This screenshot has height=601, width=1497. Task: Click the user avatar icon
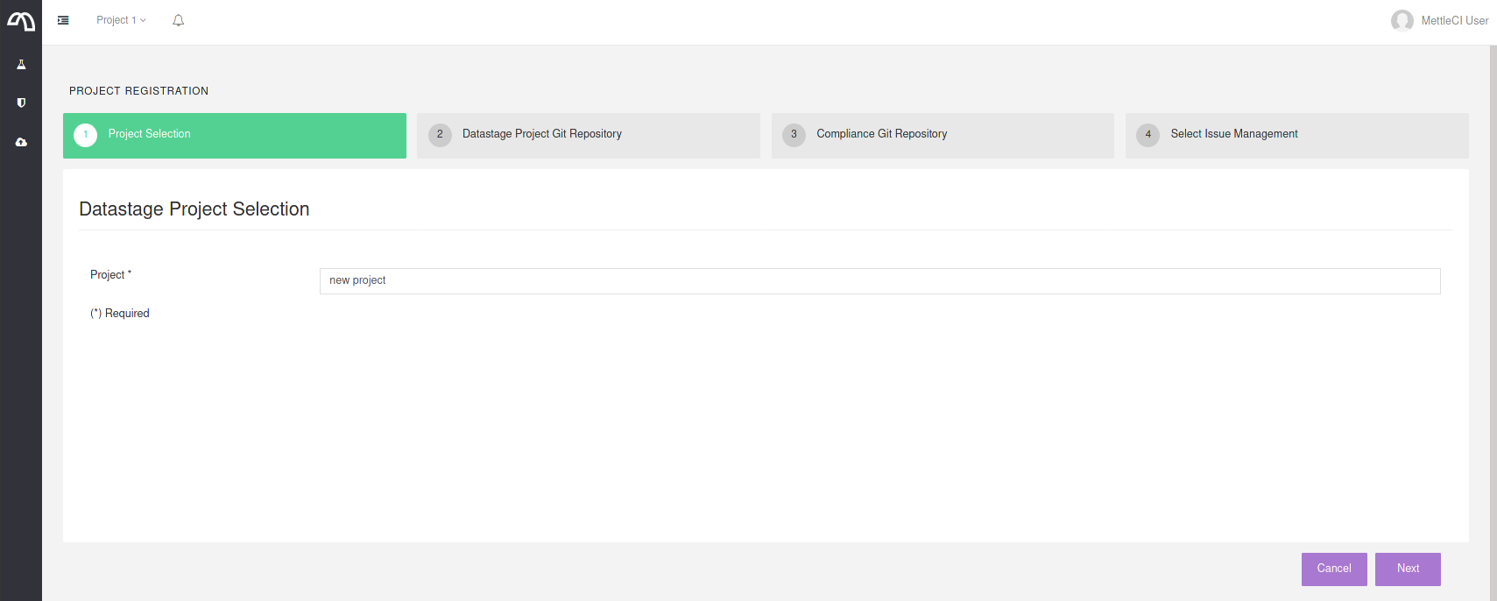pos(1402,20)
